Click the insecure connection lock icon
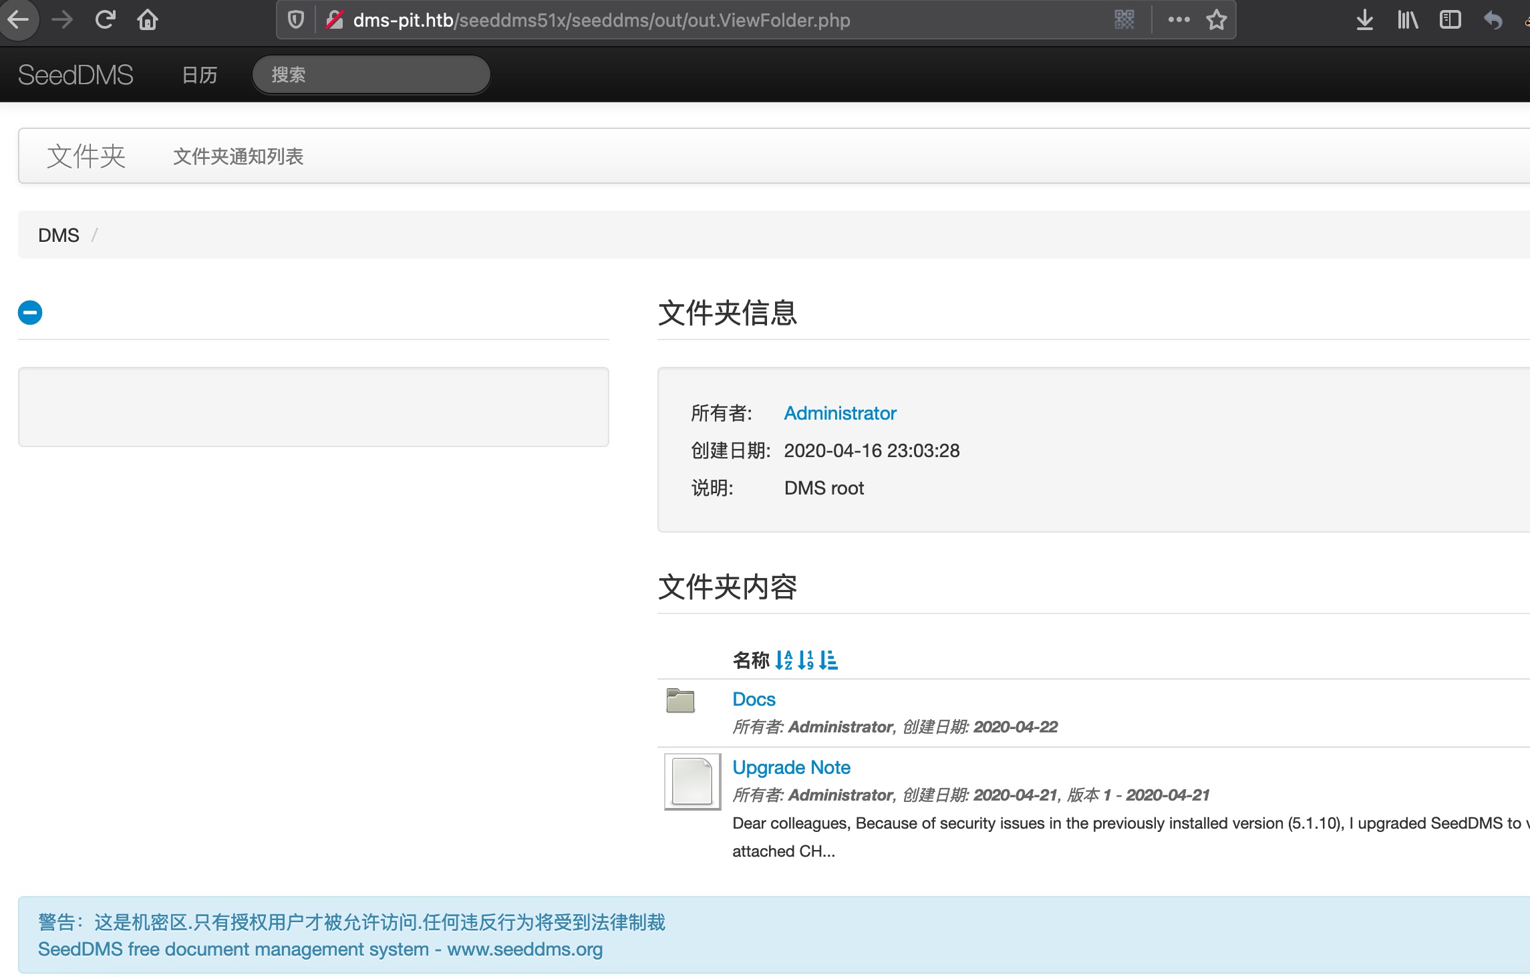 (x=335, y=20)
